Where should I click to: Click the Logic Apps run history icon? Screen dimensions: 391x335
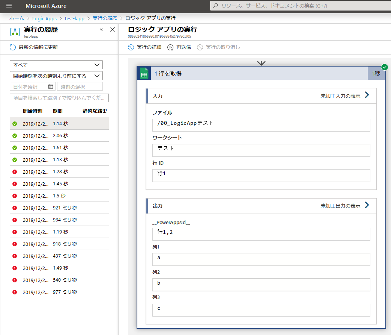15,32
